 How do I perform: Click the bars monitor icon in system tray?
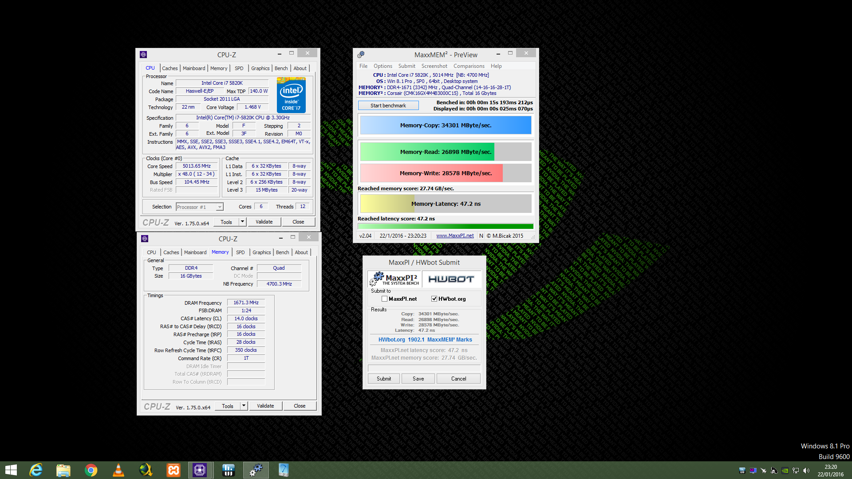742,471
